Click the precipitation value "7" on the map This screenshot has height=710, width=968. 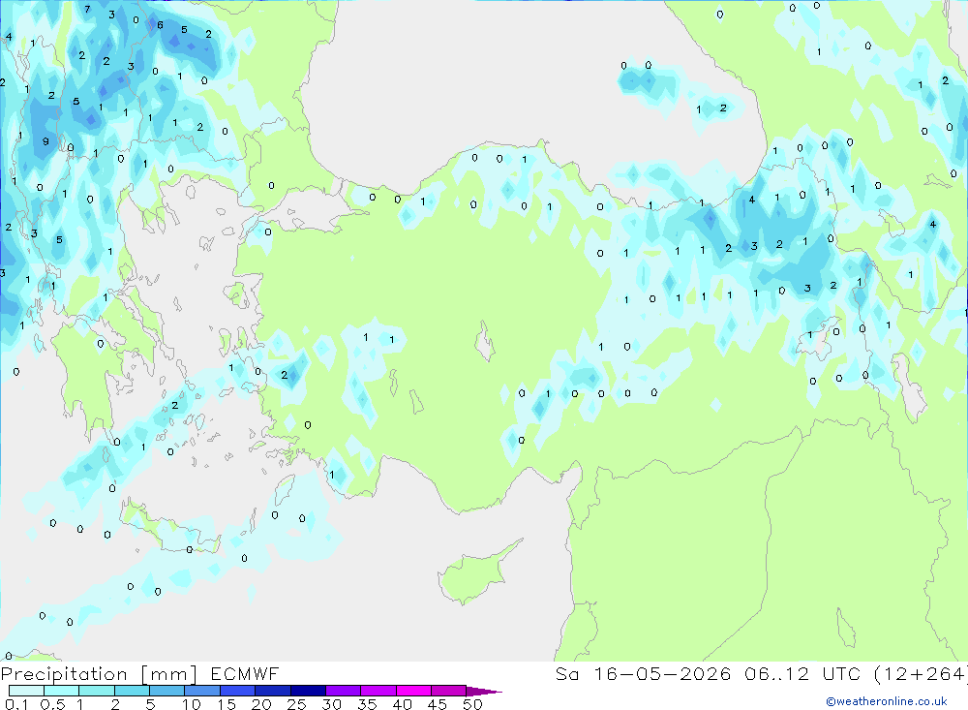(87, 10)
